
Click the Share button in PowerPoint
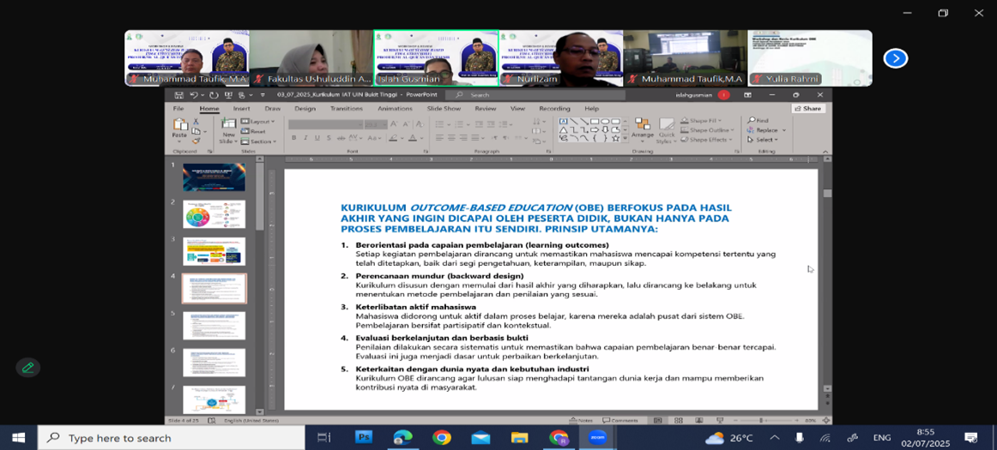tap(807, 109)
